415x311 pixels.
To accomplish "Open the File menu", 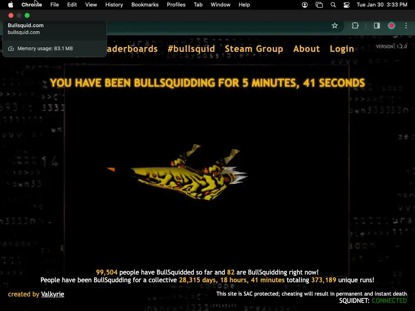I will point(55,5).
